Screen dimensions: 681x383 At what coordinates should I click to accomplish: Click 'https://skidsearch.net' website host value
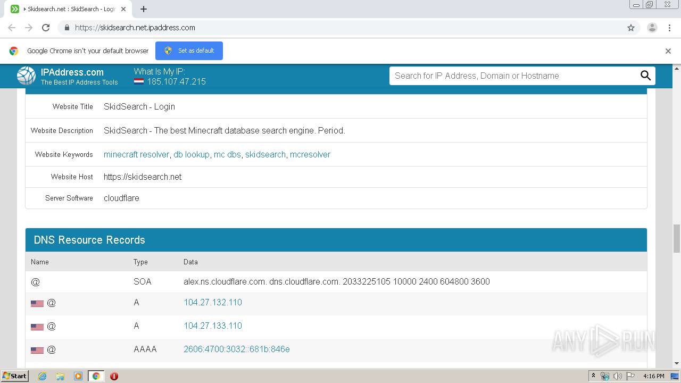tap(143, 177)
